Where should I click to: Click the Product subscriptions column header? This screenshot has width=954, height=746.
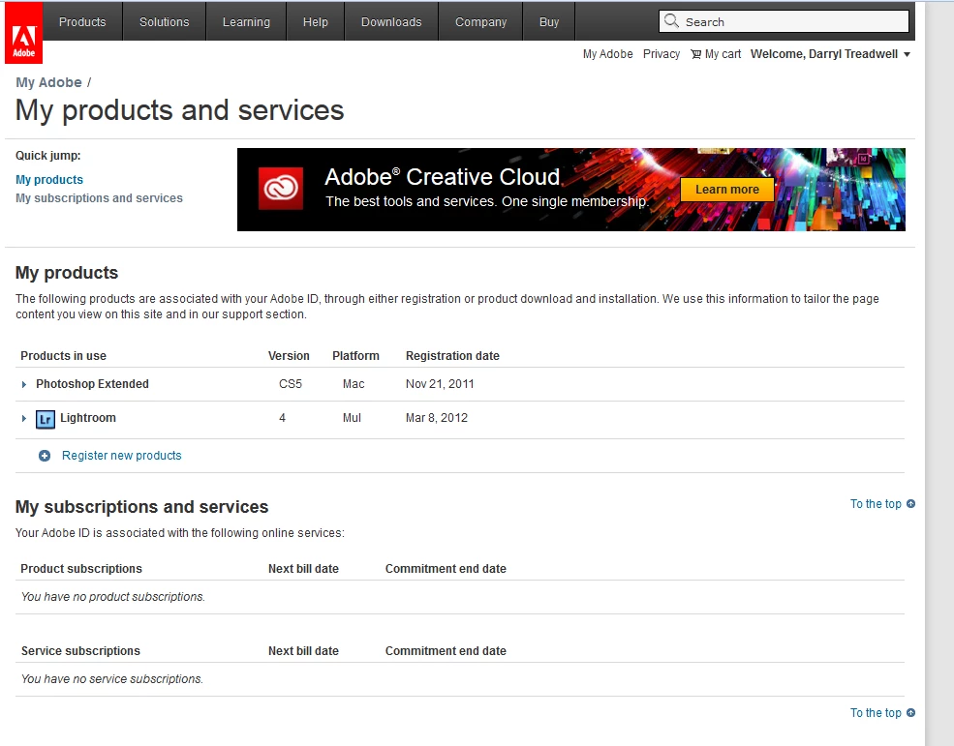click(81, 569)
